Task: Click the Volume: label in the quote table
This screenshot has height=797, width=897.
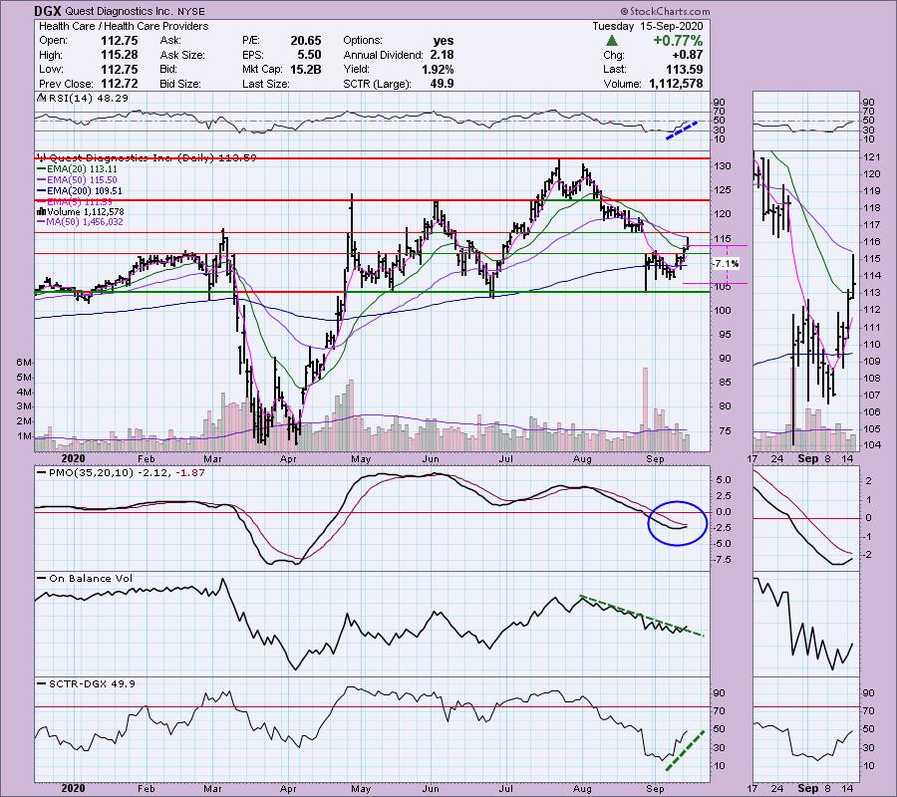Action: point(622,84)
